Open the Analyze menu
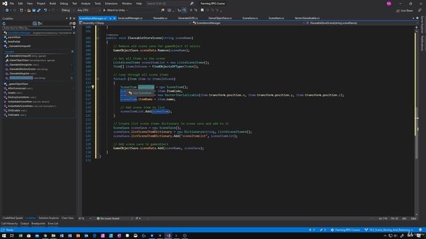426x239 pixels. (86, 3)
